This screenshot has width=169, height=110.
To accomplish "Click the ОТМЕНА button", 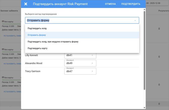I will click(110, 4).
